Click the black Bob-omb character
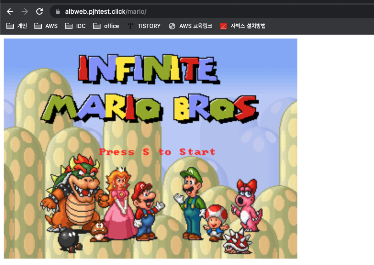 pyautogui.click(x=69, y=240)
